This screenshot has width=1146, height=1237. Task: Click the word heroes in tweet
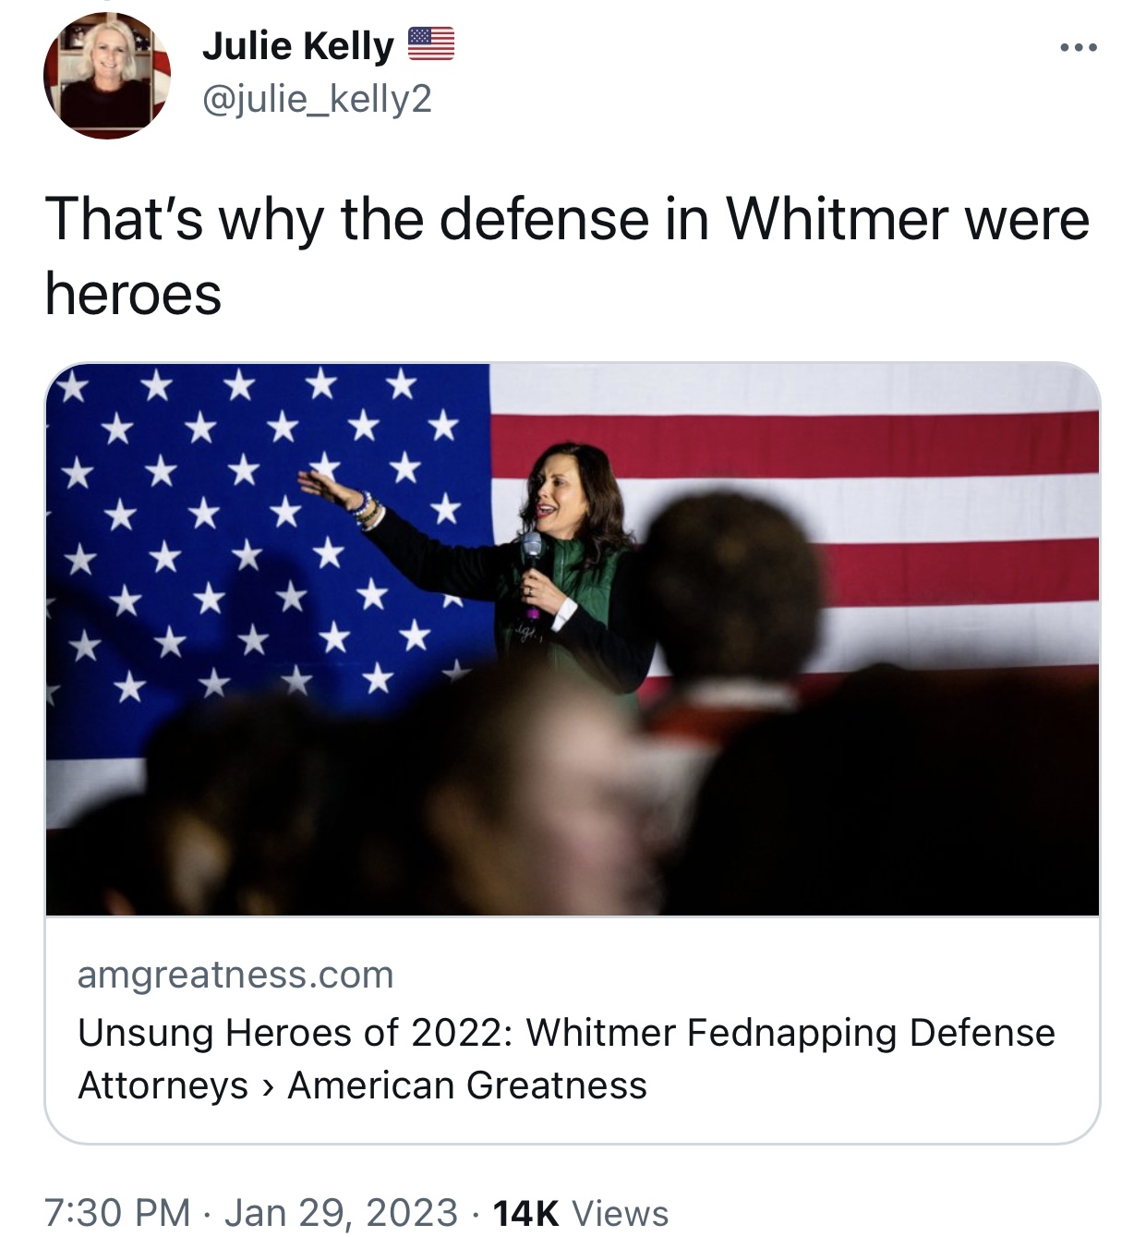(133, 294)
